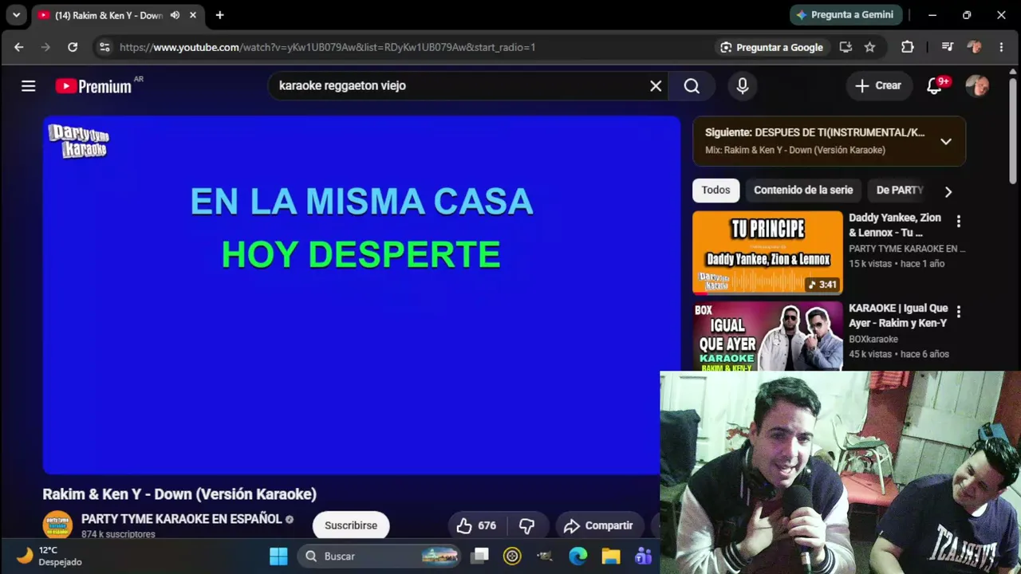1021x574 pixels.
Task: Open a new browser tab
Action: point(219,15)
